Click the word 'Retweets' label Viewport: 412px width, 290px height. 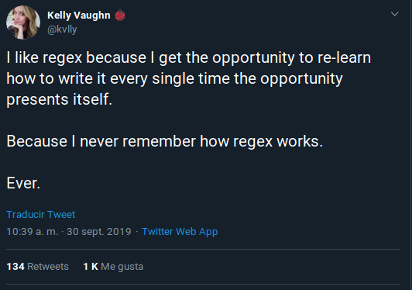tap(48, 267)
